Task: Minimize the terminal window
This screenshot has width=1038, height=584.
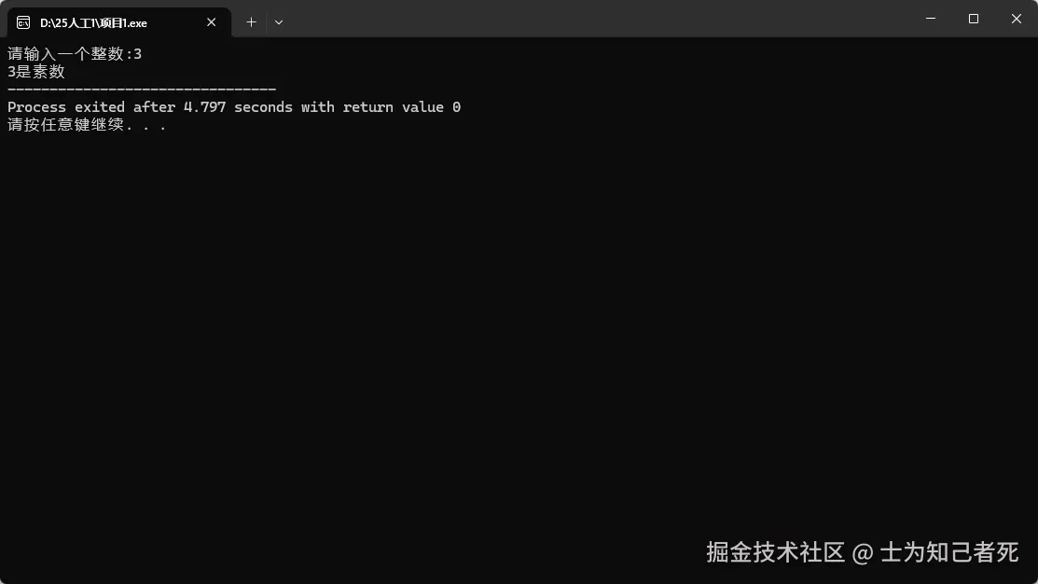Action: [931, 19]
